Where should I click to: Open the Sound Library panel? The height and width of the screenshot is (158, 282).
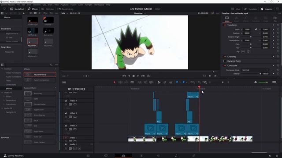point(66,9)
